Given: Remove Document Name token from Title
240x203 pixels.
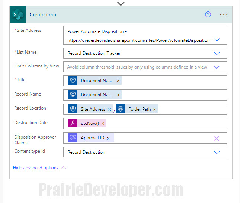Looking at the screenshot, I should (x=118, y=81).
